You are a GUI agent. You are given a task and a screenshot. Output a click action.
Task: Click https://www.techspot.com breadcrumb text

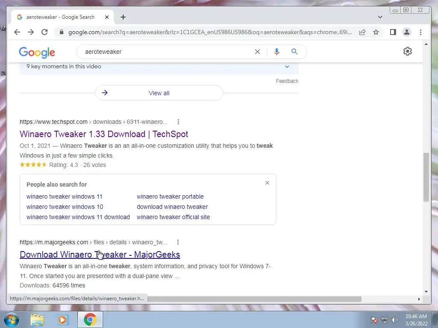[53, 122]
